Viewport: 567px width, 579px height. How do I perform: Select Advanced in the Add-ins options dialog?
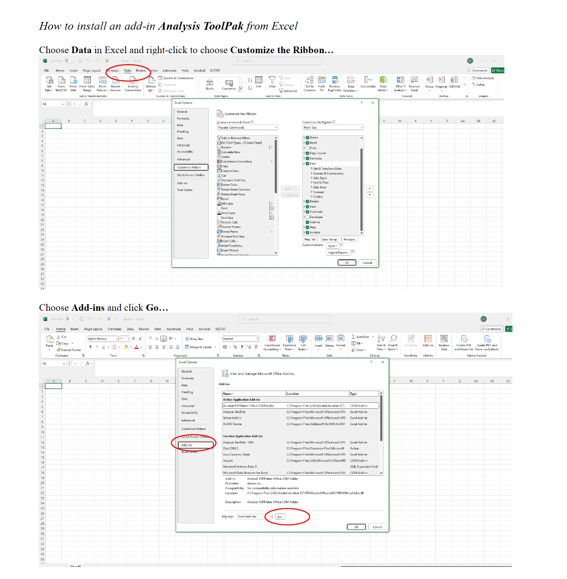click(x=188, y=420)
